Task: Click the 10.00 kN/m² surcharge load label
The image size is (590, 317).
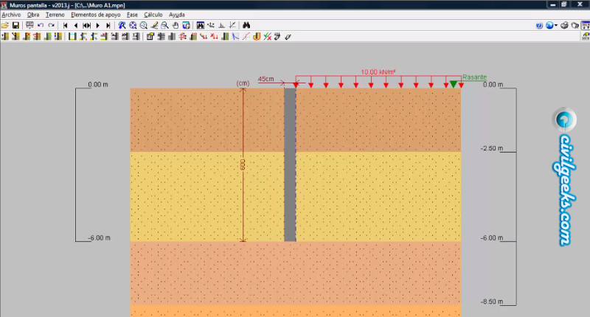Action: (x=378, y=72)
